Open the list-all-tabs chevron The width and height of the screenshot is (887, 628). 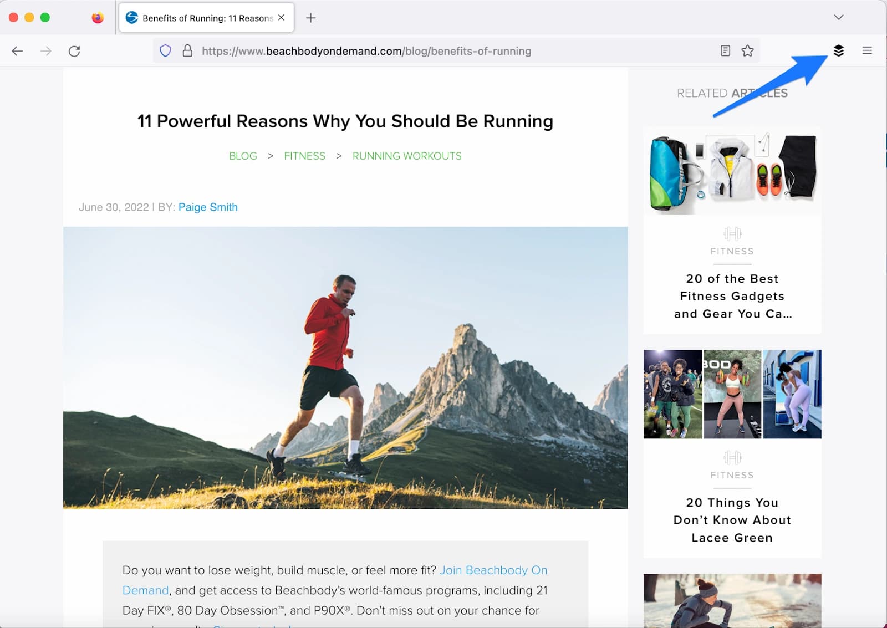[838, 17]
